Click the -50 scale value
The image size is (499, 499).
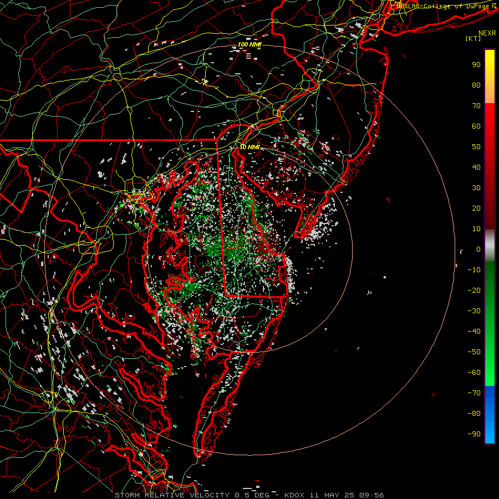pyautogui.click(x=474, y=352)
